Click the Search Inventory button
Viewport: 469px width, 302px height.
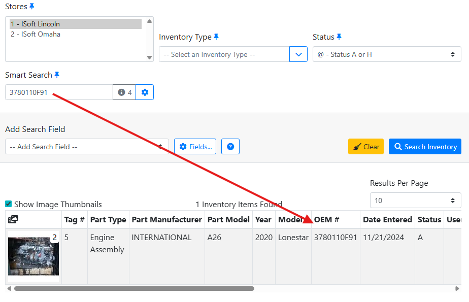425,147
